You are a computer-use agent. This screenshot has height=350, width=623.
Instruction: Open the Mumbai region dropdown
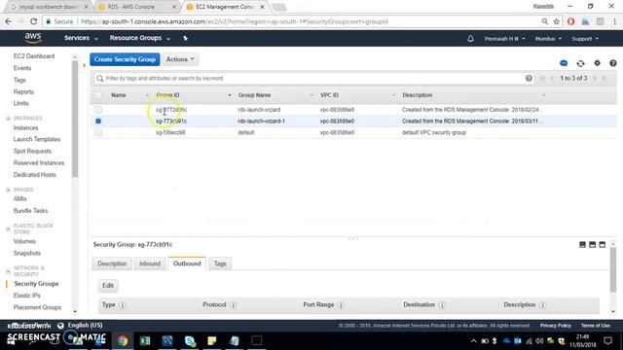coord(548,39)
